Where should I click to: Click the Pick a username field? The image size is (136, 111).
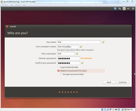(66, 54)
